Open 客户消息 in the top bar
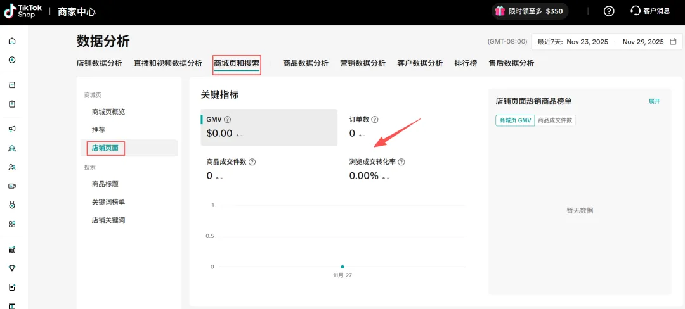 [650, 11]
